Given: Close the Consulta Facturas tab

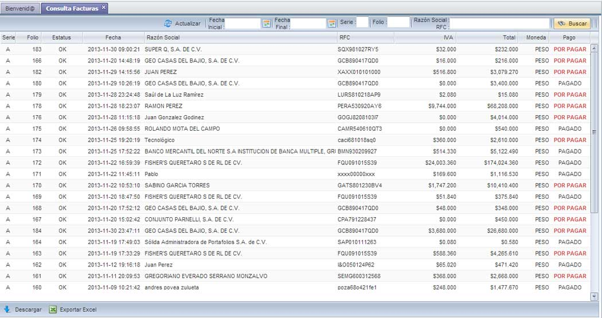Looking at the screenshot, I should [104, 7].
